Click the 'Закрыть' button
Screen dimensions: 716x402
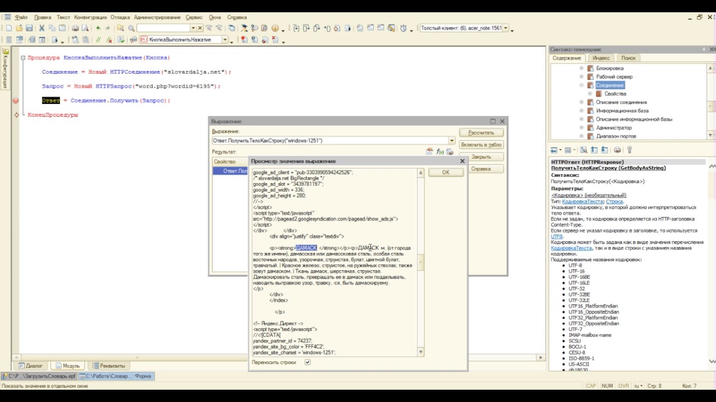[481, 157]
